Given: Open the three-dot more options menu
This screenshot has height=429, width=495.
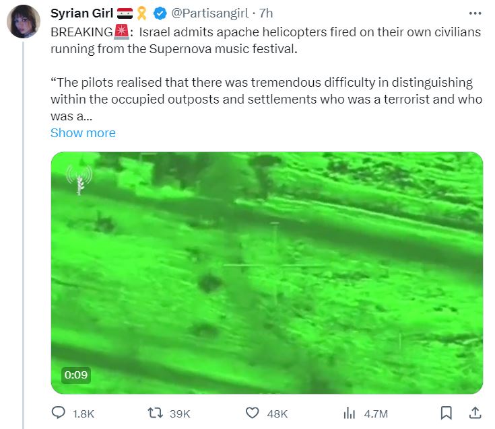Looking at the screenshot, I should tap(475, 13).
